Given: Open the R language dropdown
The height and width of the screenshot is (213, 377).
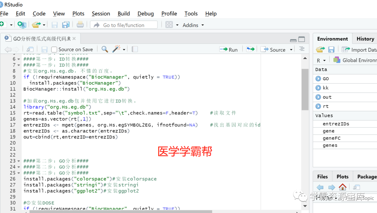Looking at the screenshot, I should click(321, 60).
